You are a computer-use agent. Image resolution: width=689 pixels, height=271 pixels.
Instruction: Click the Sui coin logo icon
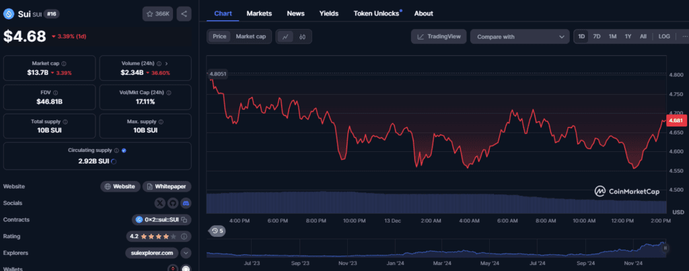[x=9, y=14]
